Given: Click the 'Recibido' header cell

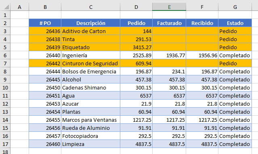Looking at the screenshot, I should pos(202,23).
